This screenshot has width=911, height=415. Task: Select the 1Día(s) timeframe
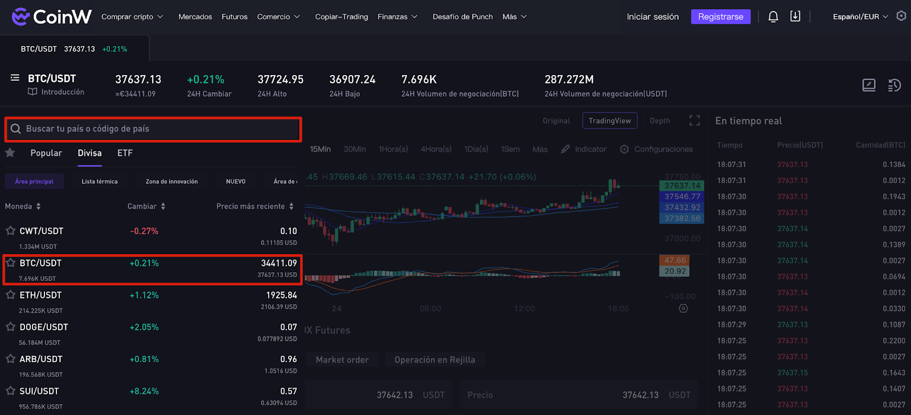click(x=476, y=149)
